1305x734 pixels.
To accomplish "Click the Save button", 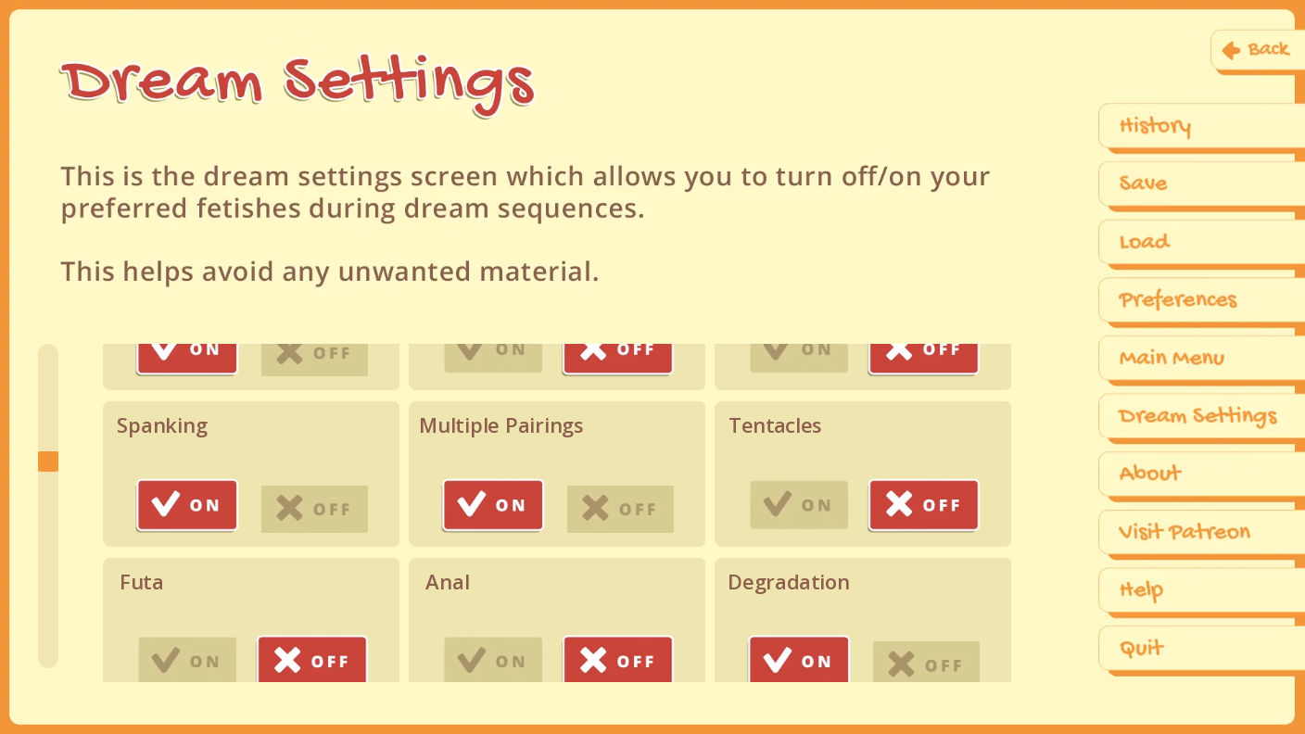I will (x=1143, y=183).
